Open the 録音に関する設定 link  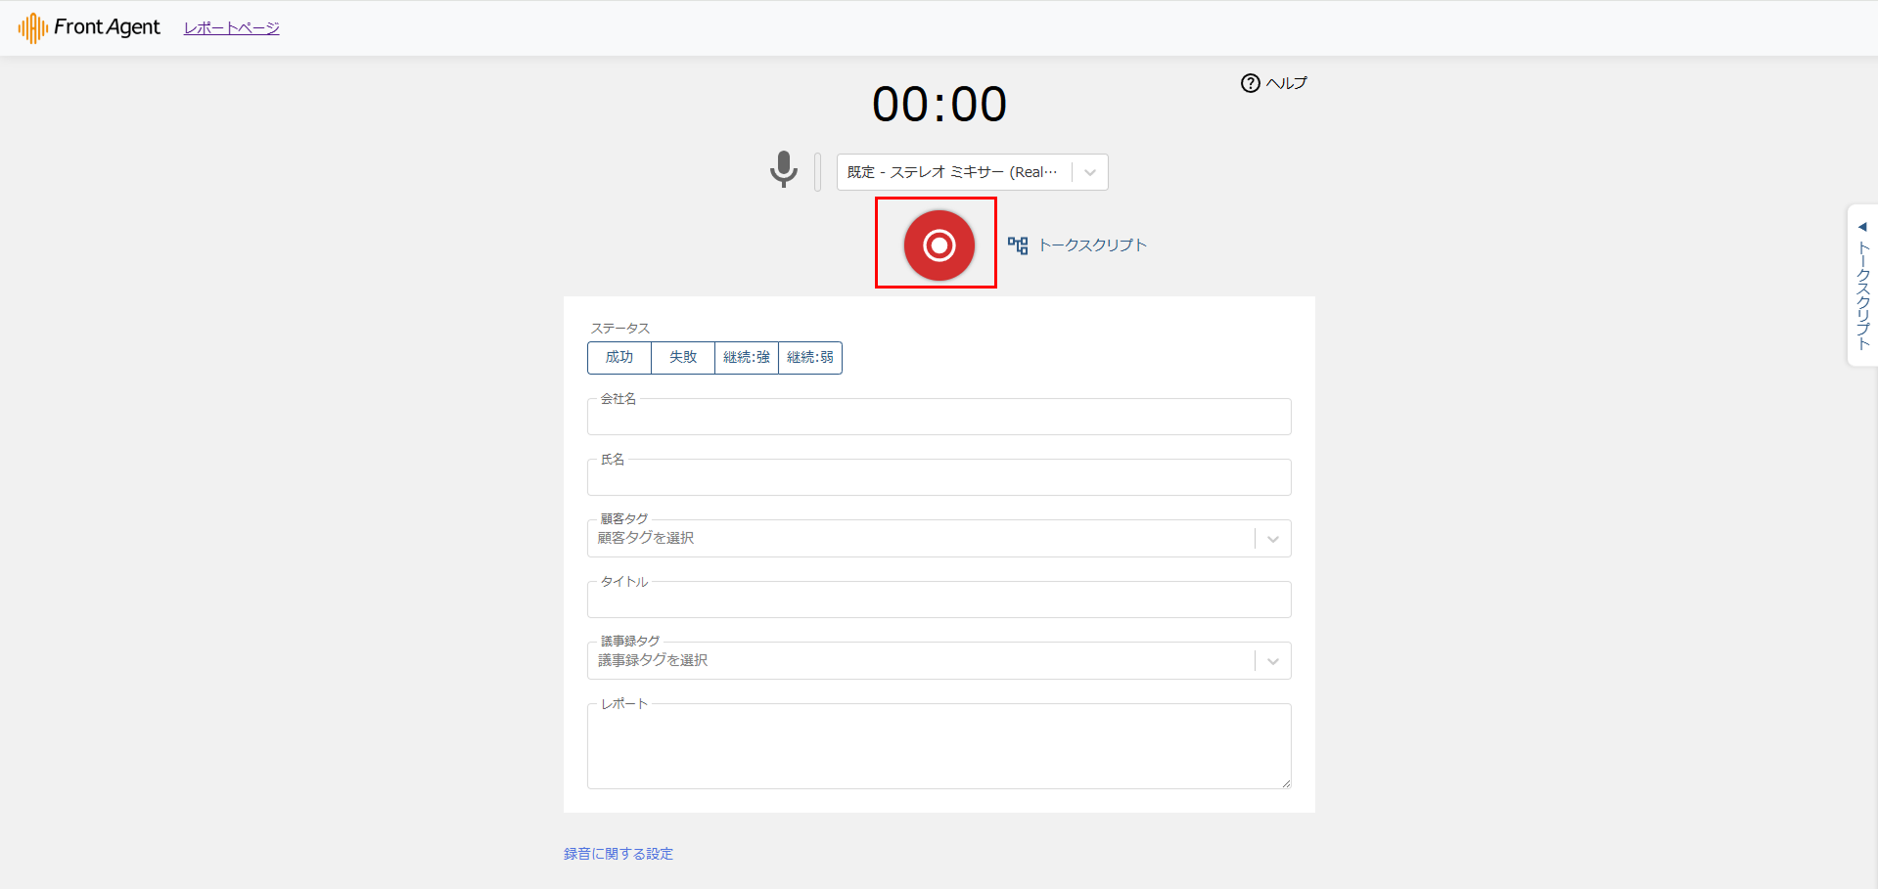click(x=618, y=854)
